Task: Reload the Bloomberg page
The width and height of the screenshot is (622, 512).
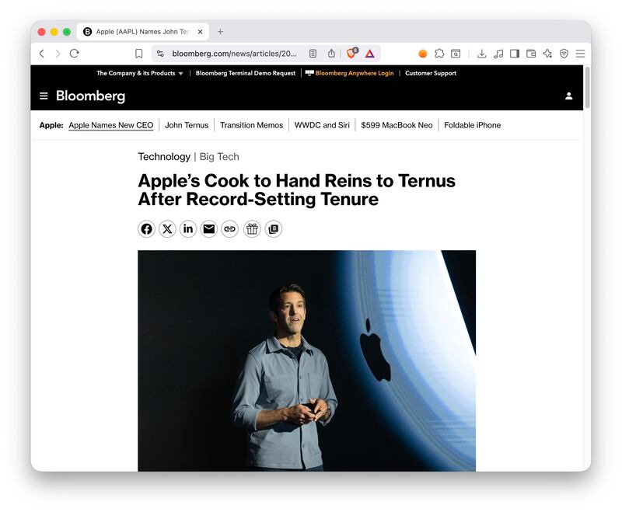Action: click(74, 54)
